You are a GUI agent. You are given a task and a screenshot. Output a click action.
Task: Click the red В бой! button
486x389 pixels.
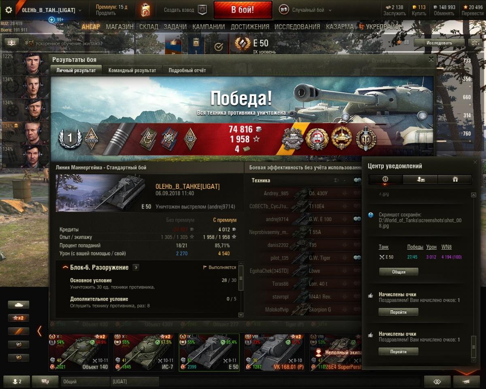tap(243, 10)
